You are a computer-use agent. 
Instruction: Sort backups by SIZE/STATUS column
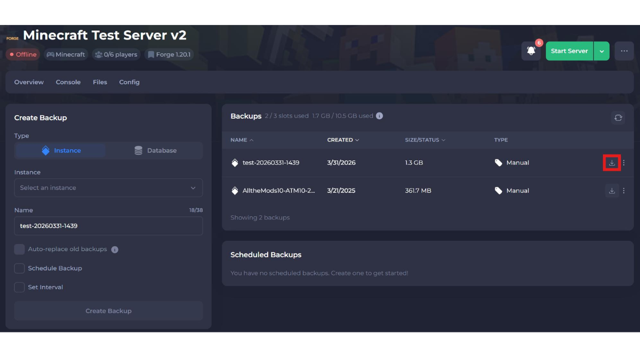(425, 140)
